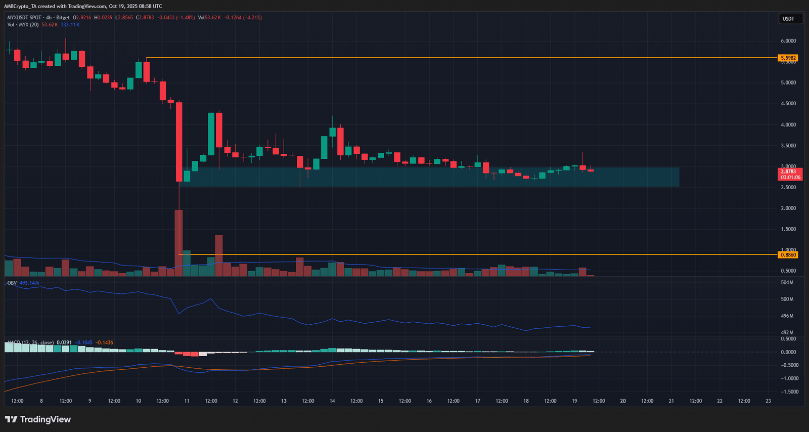Select the Vol · MYX (20) indicator legend
Image resolution: width=809 pixels, height=432 pixels.
[x=23, y=25]
